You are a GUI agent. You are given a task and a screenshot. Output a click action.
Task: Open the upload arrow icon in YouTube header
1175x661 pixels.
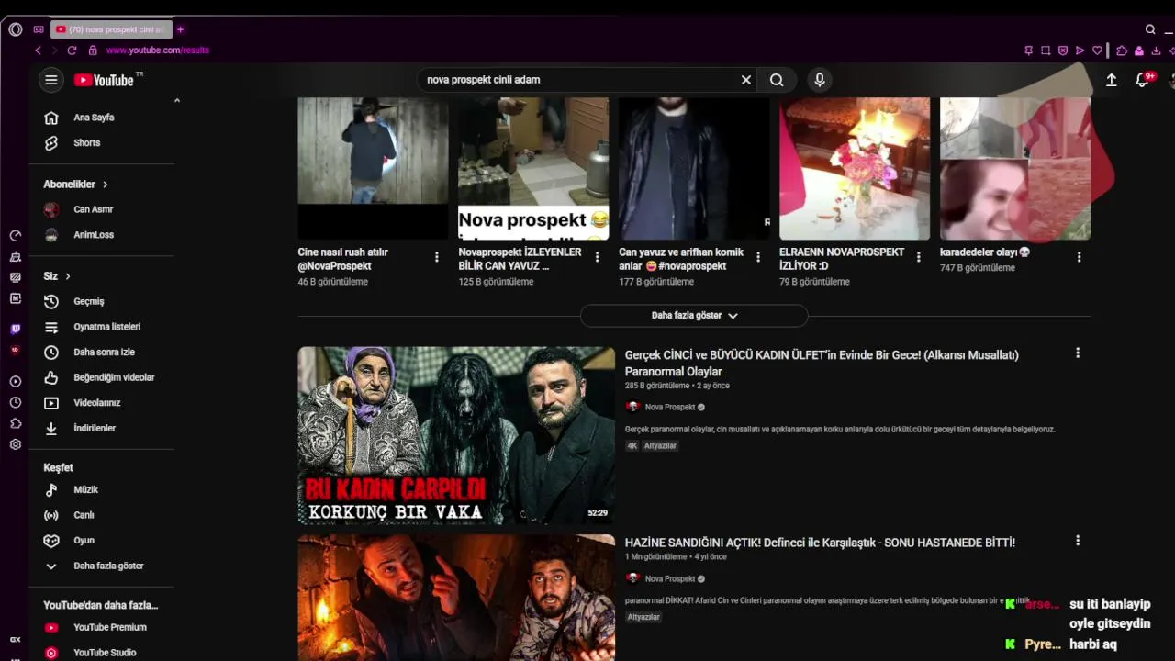tap(1111, 80)
